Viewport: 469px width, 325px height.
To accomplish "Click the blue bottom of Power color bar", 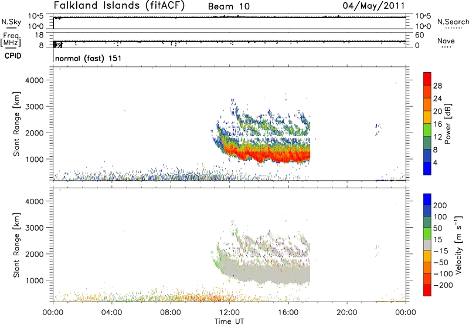I will pos(427,168).
